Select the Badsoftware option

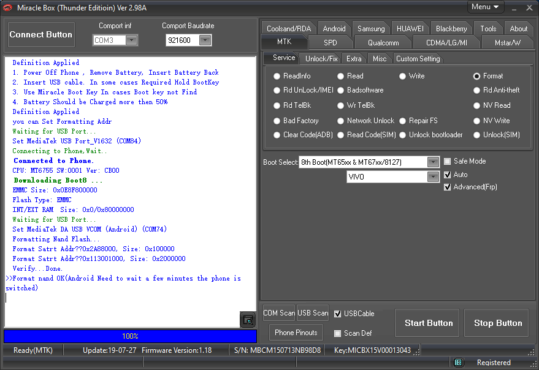pos(360,90)
